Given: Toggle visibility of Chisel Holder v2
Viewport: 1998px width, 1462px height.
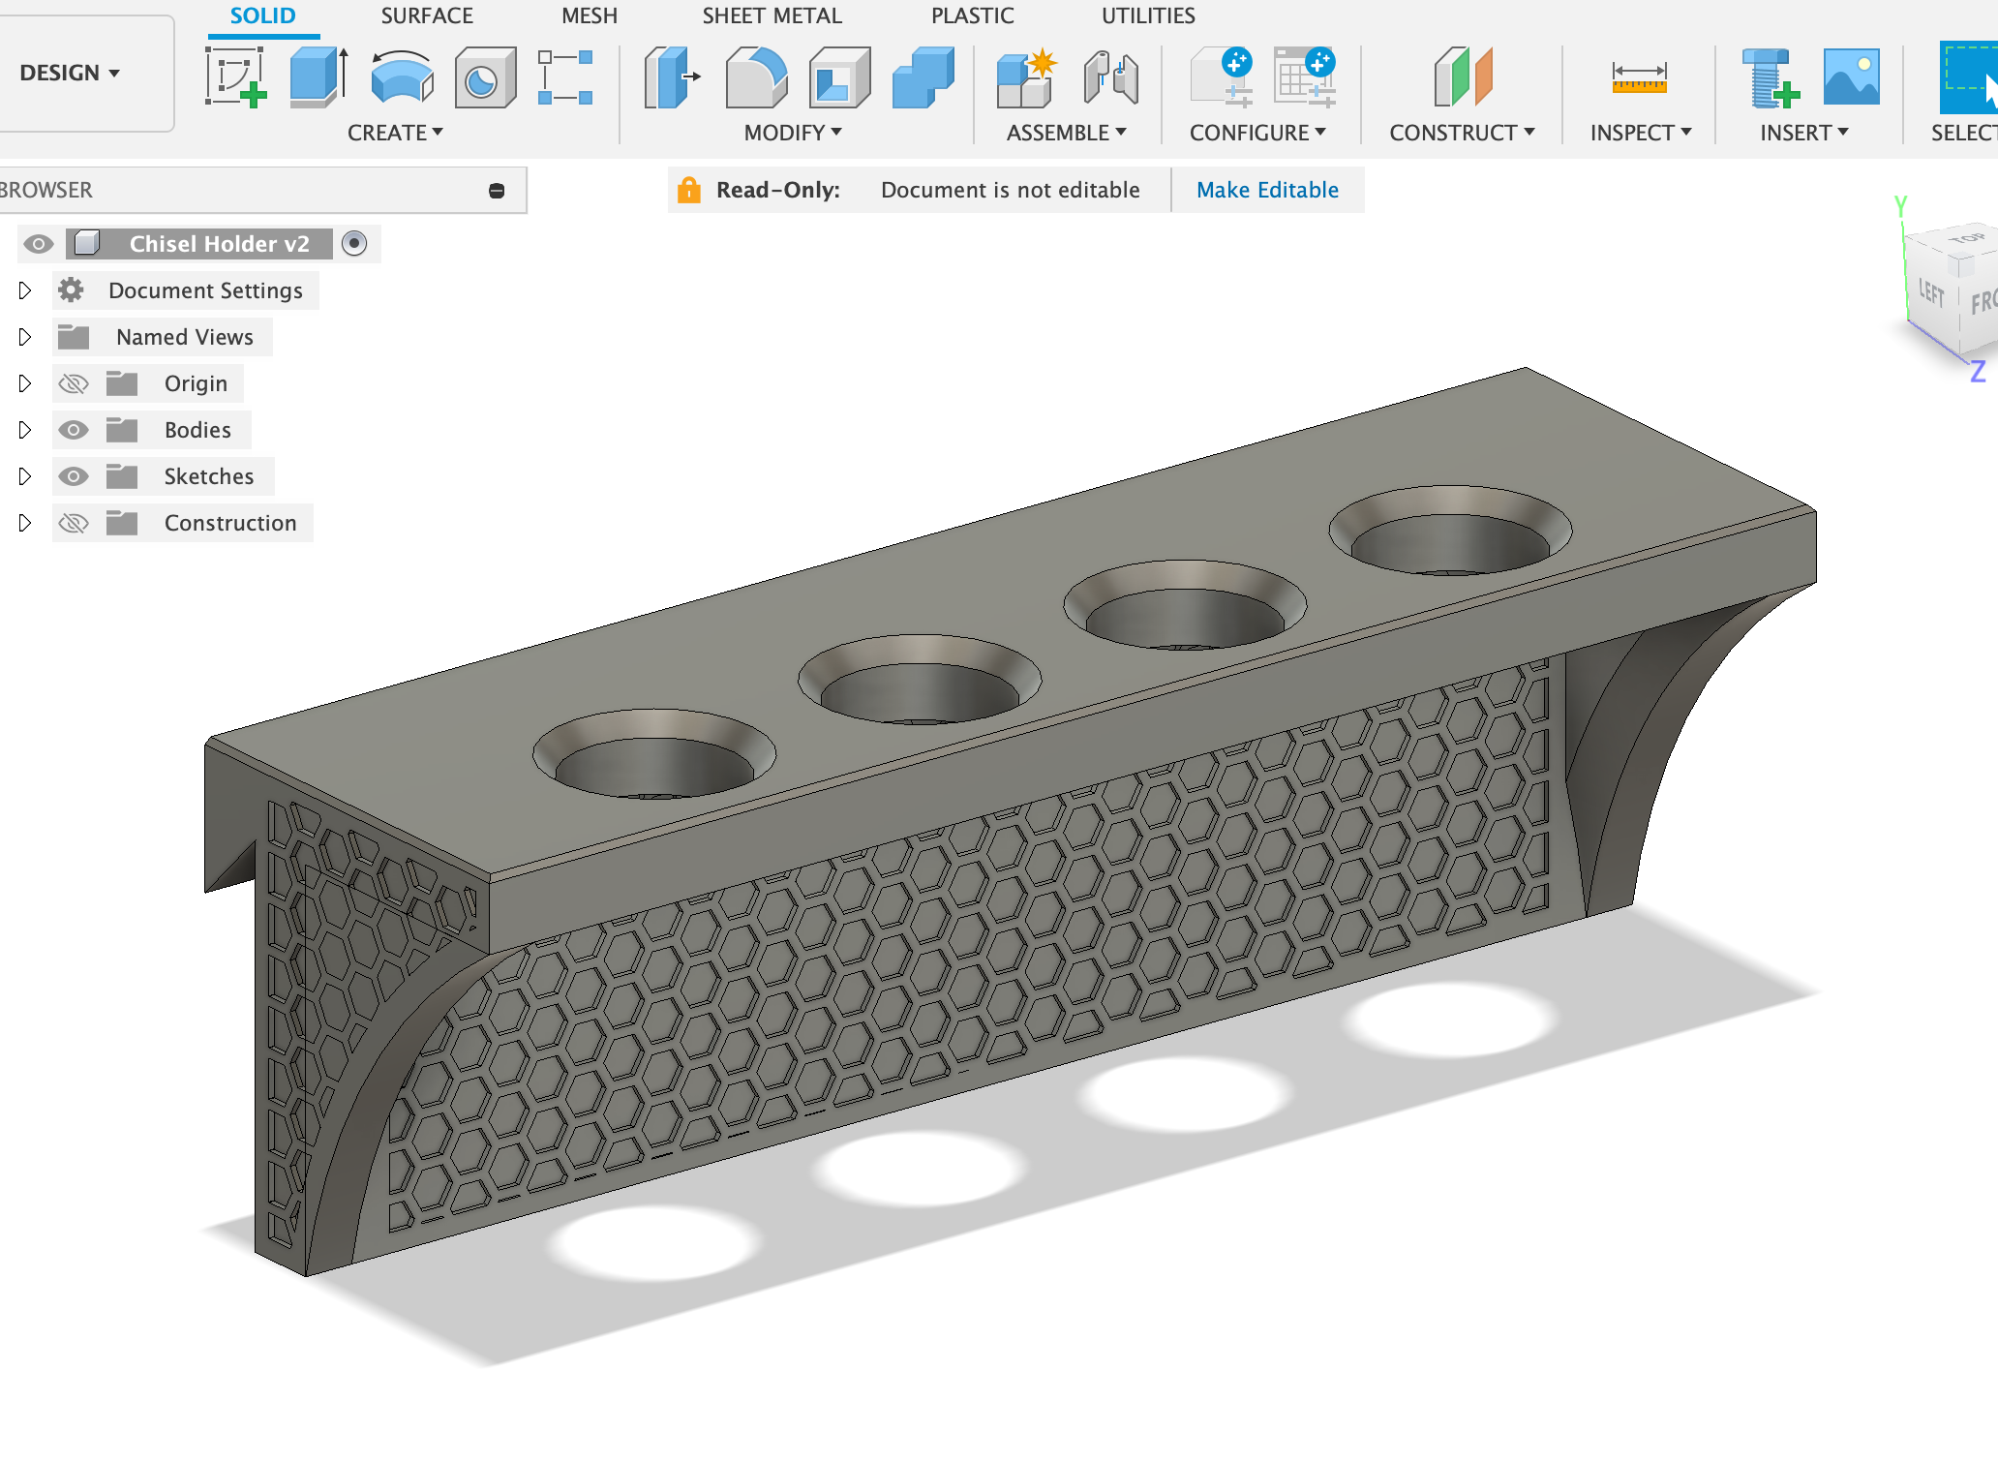Looking at the screenshot, I should click(x=39, y=244).
